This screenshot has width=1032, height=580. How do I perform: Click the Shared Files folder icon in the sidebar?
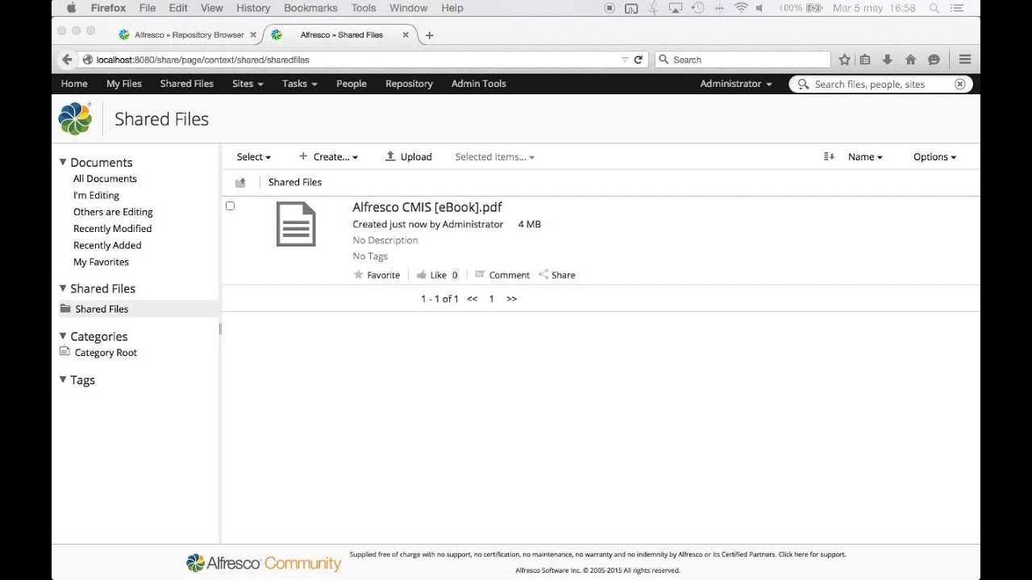(x=65, y=309)
